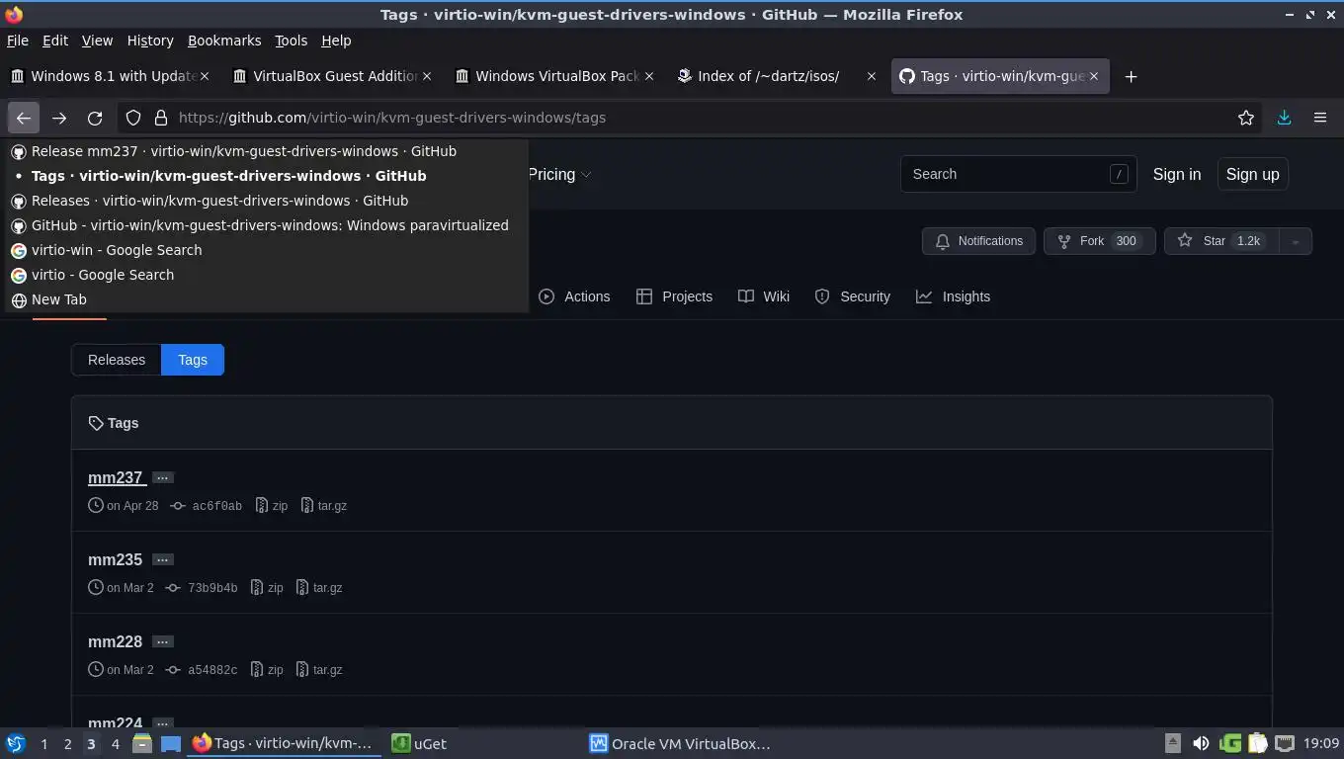The image size is (1344, 759).
Task: Switch to VirtualBox Guest Additions tab
Action: (x=331, y=76)
